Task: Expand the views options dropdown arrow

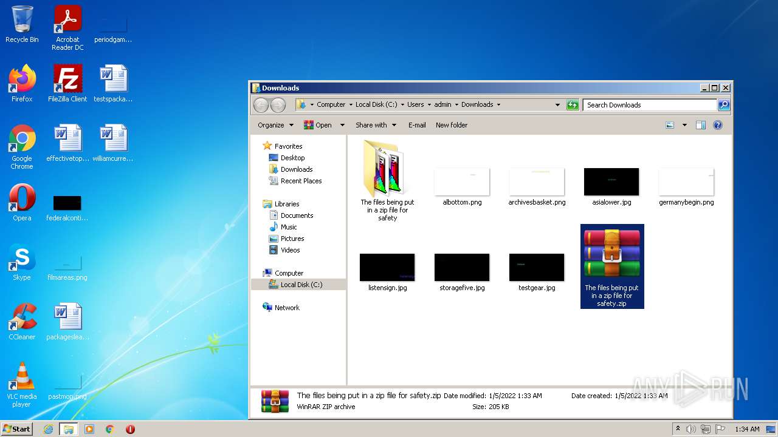Action: 684,125
